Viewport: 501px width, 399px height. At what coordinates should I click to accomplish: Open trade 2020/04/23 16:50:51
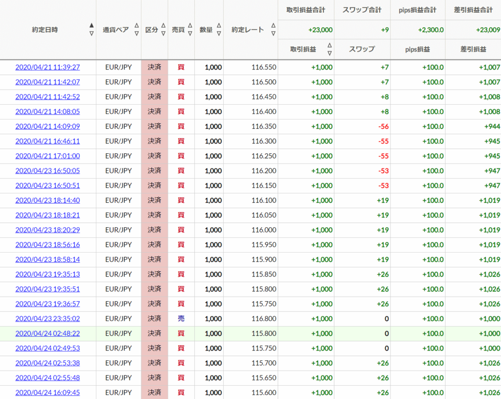[47, 186]
